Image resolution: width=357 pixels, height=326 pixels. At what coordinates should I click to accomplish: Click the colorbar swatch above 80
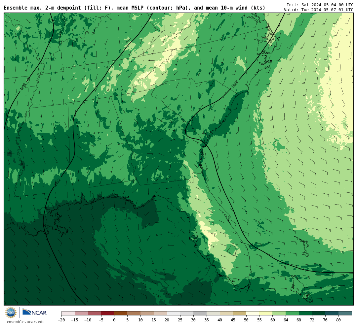pyautogui.click(x=345, y=313)
